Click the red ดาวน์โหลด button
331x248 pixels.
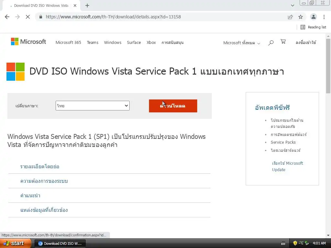[x=173, y=106]
